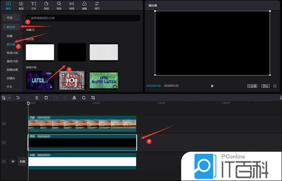The height and width of the screenshot is (181, 282).
Task: Open the selection tool dropdown arrow
Action: click(x=9, y=98)
